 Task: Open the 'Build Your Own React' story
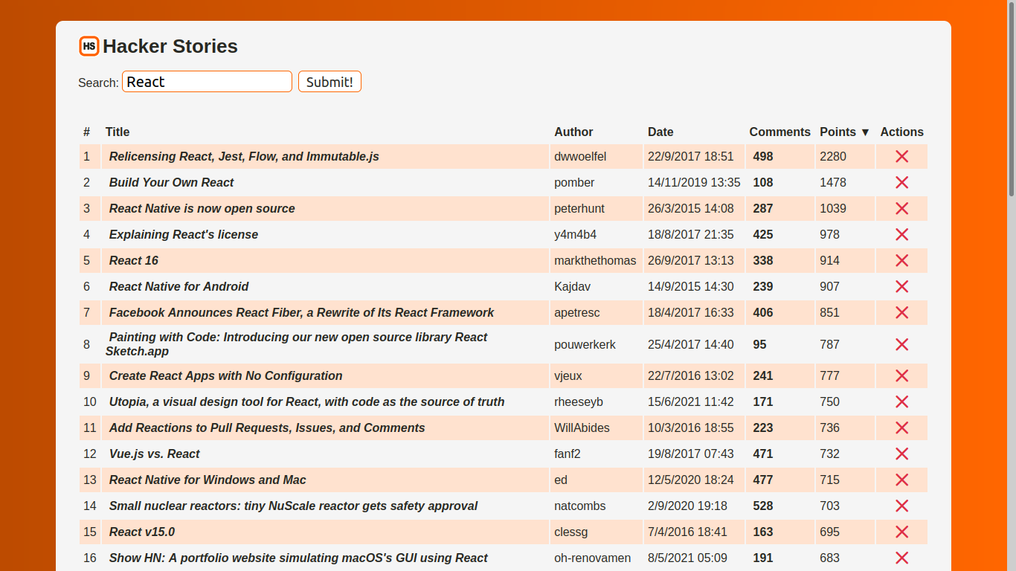[171, 182]
